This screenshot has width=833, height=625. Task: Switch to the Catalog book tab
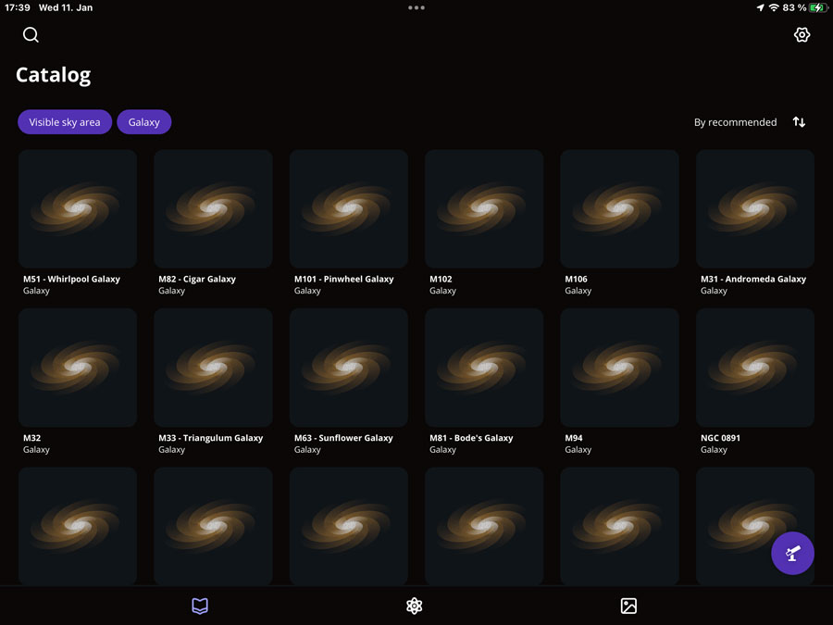click(200, 606)
